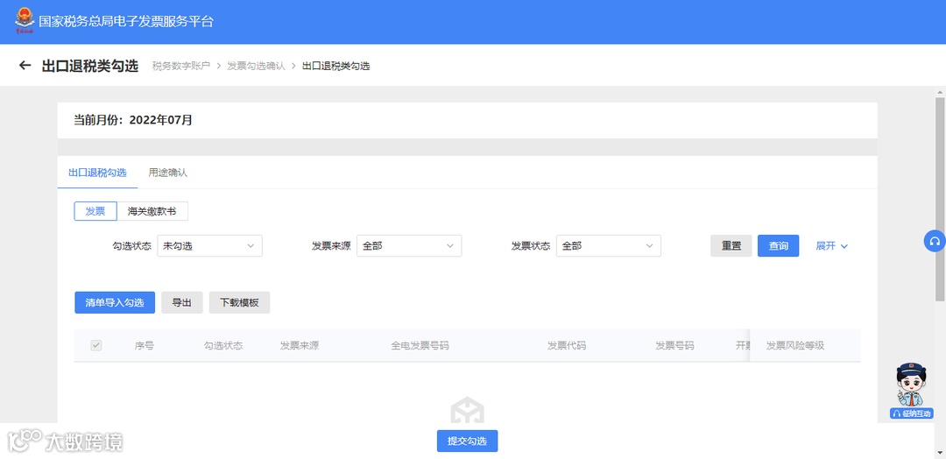
Task: Open 发票勾选确认 breadcrumb link
Action: pos(256,66)
